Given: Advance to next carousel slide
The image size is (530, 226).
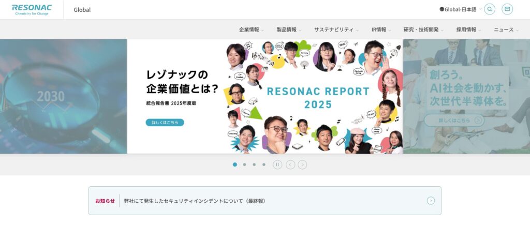Looking at the screenshot, I should pos(303,164).
